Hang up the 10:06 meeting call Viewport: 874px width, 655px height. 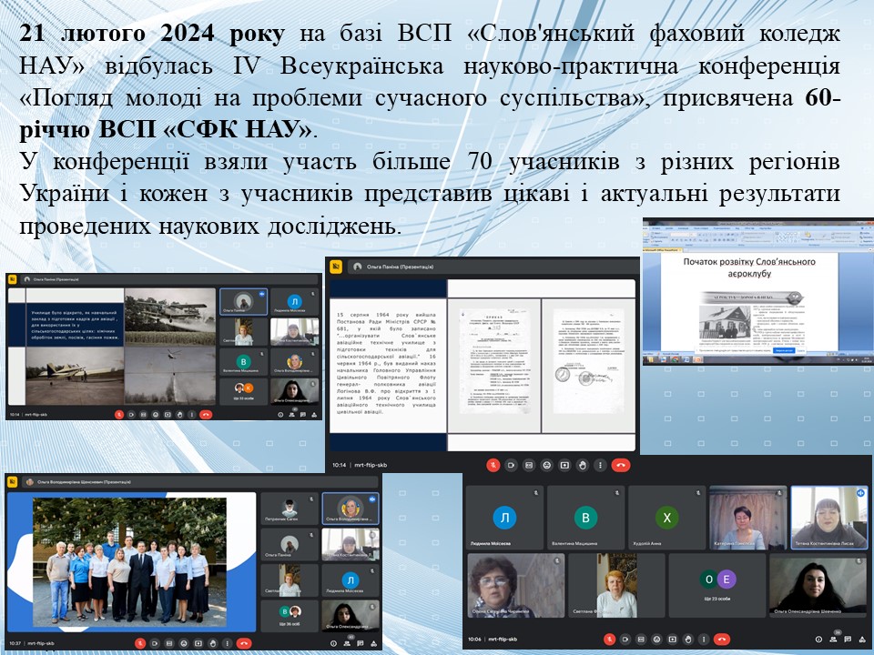click(722, 640)
